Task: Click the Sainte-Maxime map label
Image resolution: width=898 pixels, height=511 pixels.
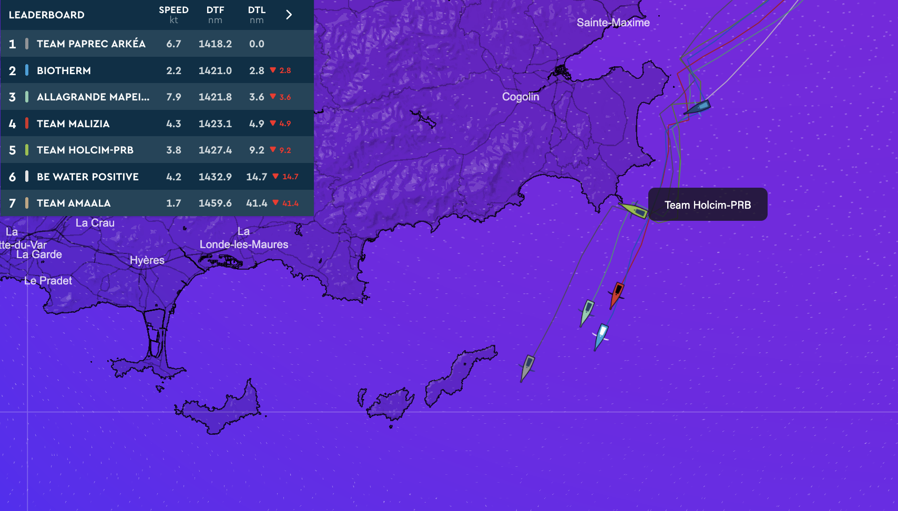Action: 613,23
